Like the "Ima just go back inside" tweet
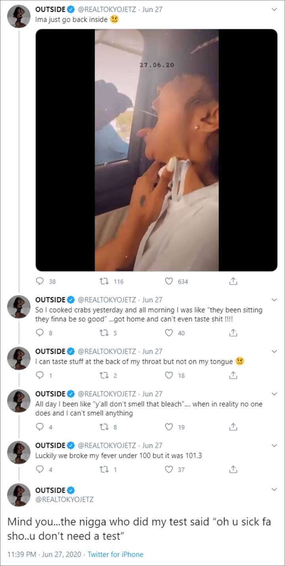The height and width of the screenshot is (566, 285). point(169,281)
